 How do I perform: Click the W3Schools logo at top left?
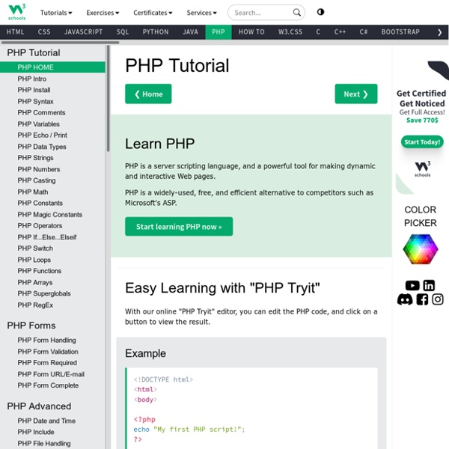[17, 12]
